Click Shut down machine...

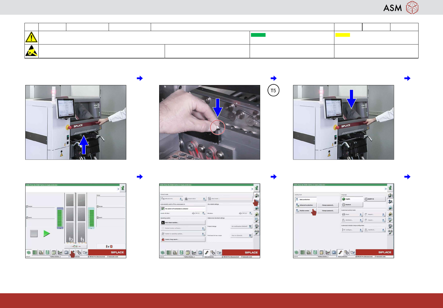coord(183,223)
